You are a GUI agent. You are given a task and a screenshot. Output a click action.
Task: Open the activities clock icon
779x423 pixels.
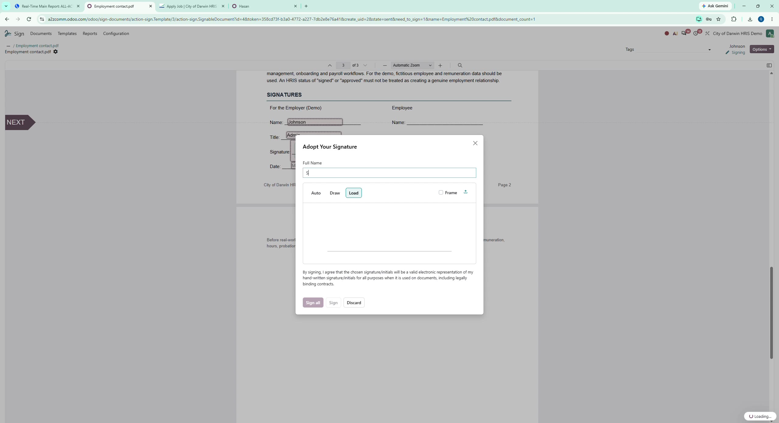pos(696,33)
